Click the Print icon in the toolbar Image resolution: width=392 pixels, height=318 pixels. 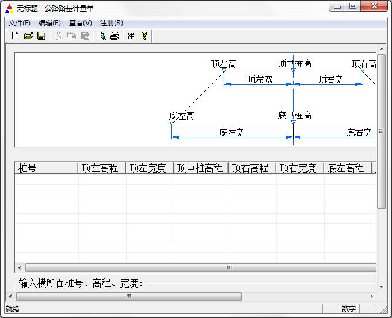pyautogui.click(x=115, y=36)
